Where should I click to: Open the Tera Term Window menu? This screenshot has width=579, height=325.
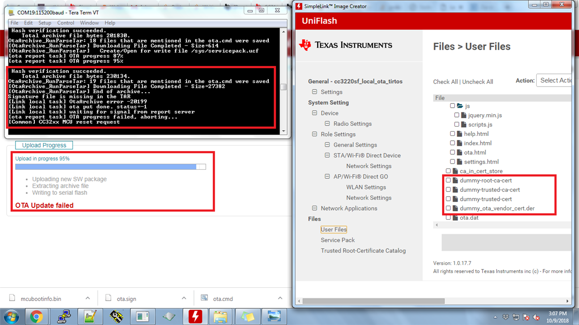click(x=89, y=23)
